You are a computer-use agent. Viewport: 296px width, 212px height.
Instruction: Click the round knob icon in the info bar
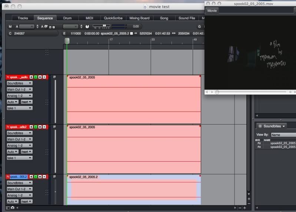(87, 27)
